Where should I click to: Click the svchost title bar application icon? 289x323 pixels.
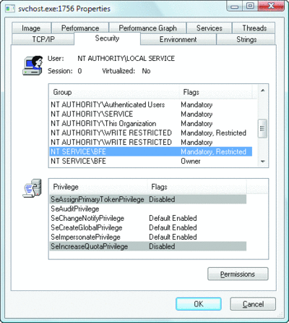(x=10, y=9)
